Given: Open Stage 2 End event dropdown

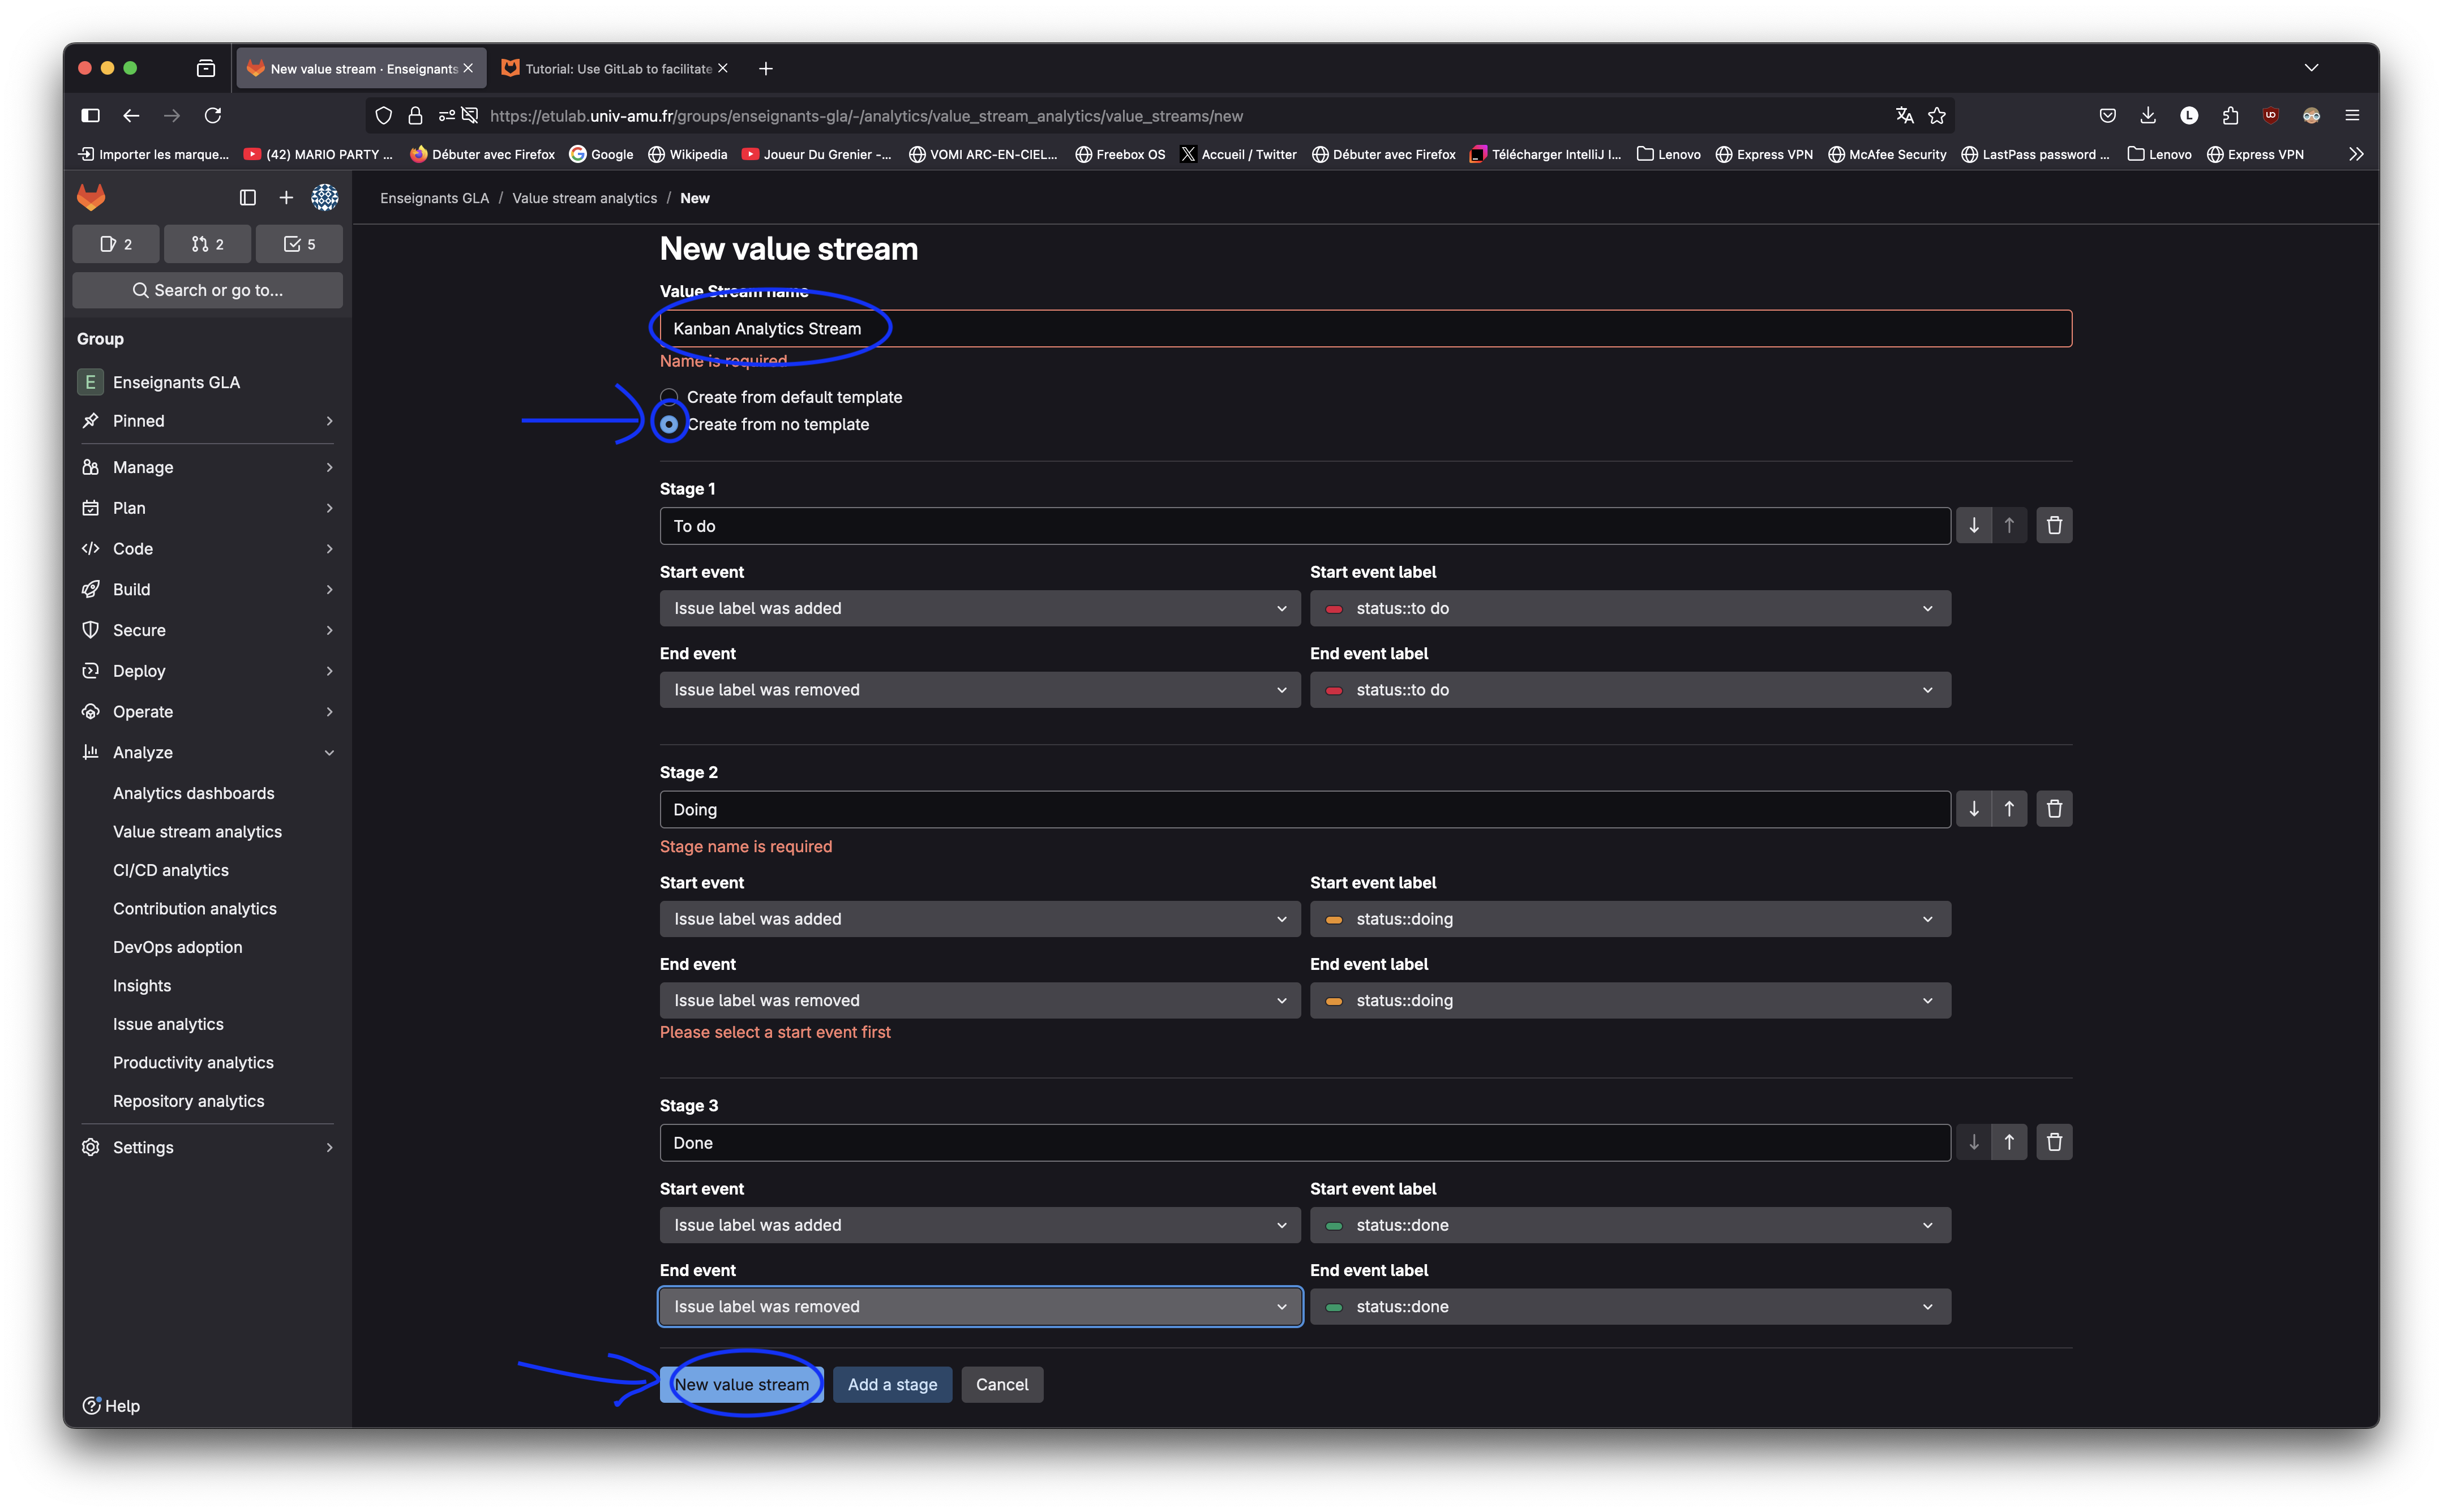Looking at the screenshot, I should pos(980,1000).
